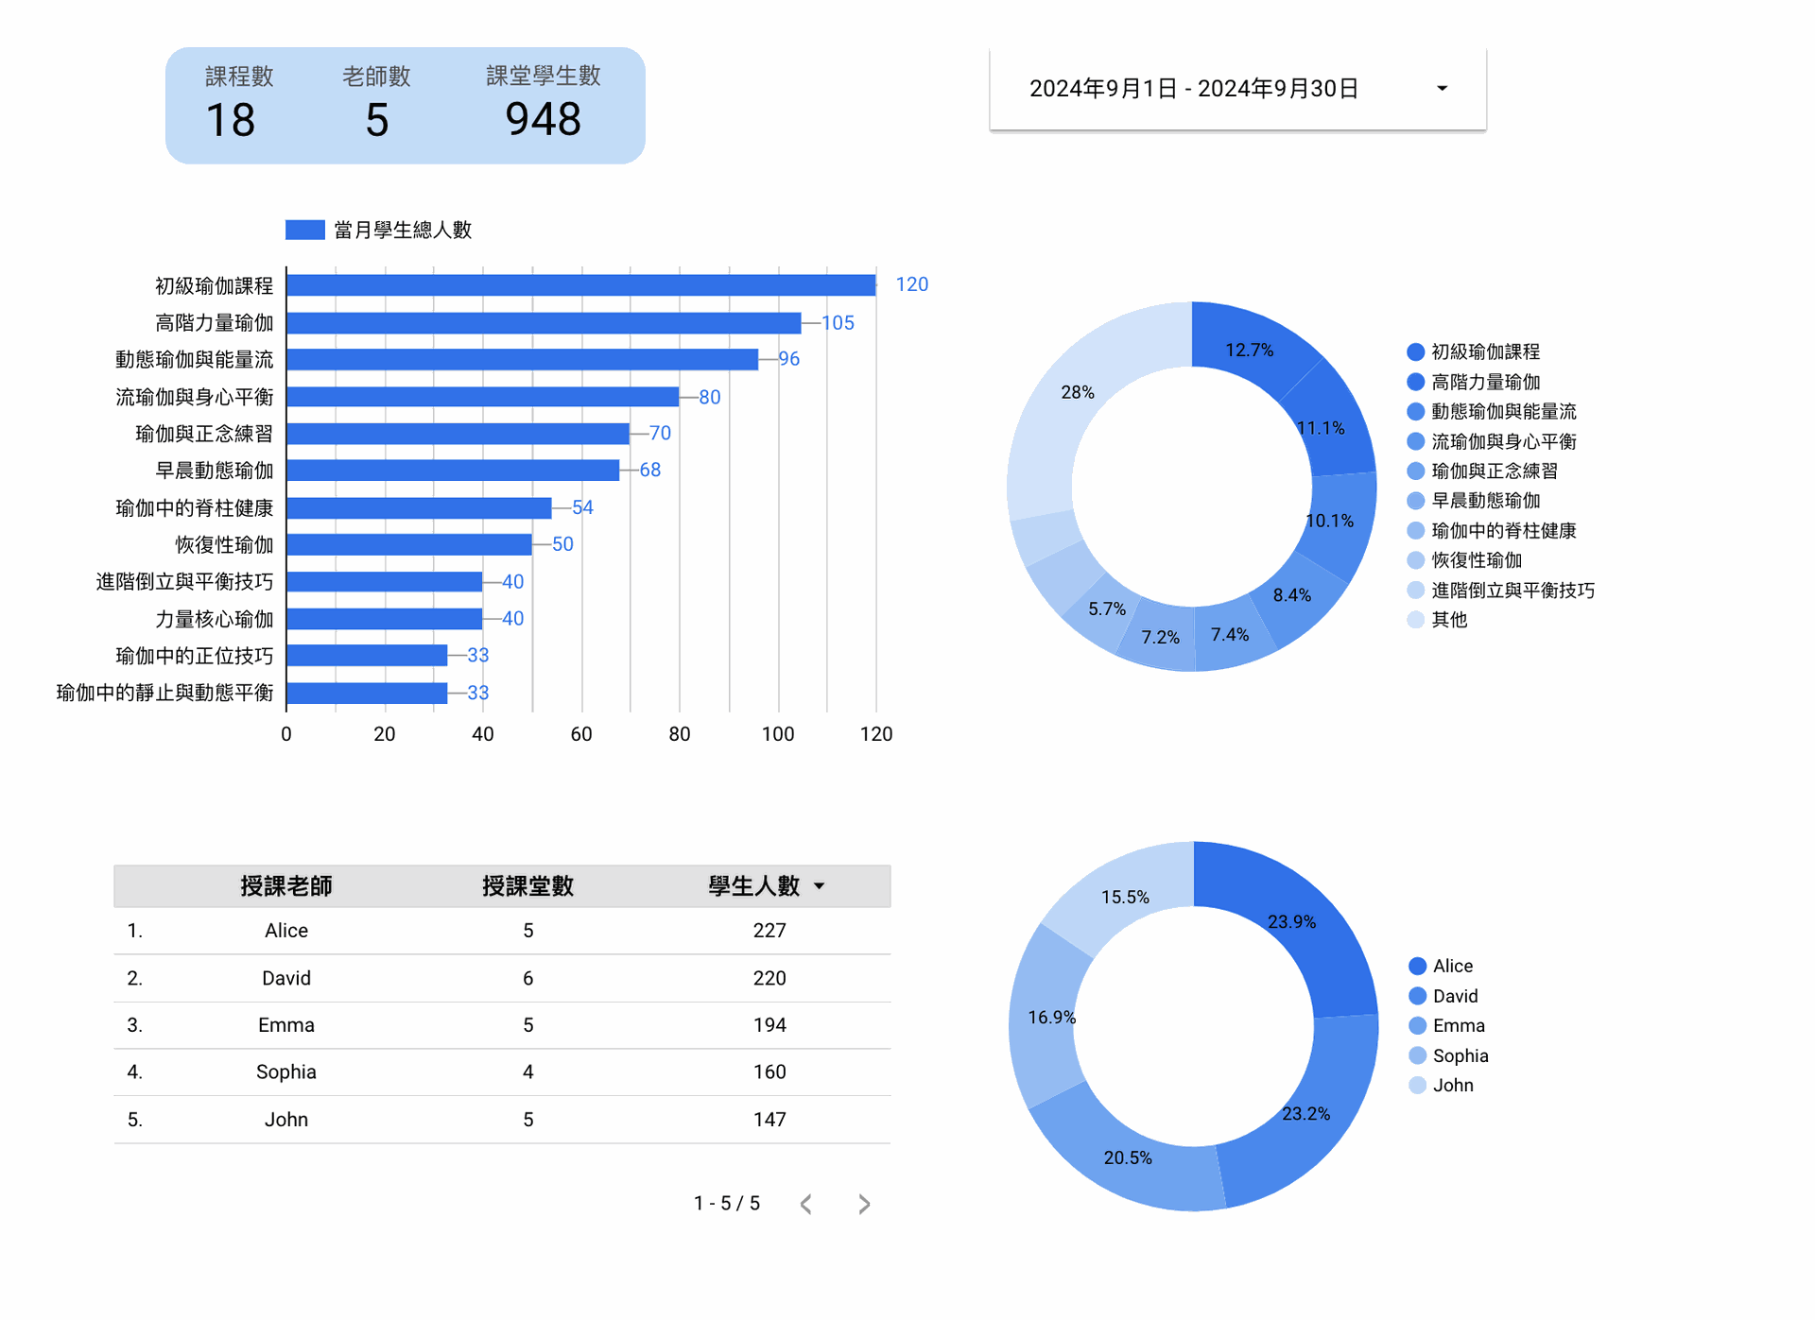The image size is (1815, 1320).
Task: Click the 當月學生總人數 legend swatch
Action: tap(304, 230)
